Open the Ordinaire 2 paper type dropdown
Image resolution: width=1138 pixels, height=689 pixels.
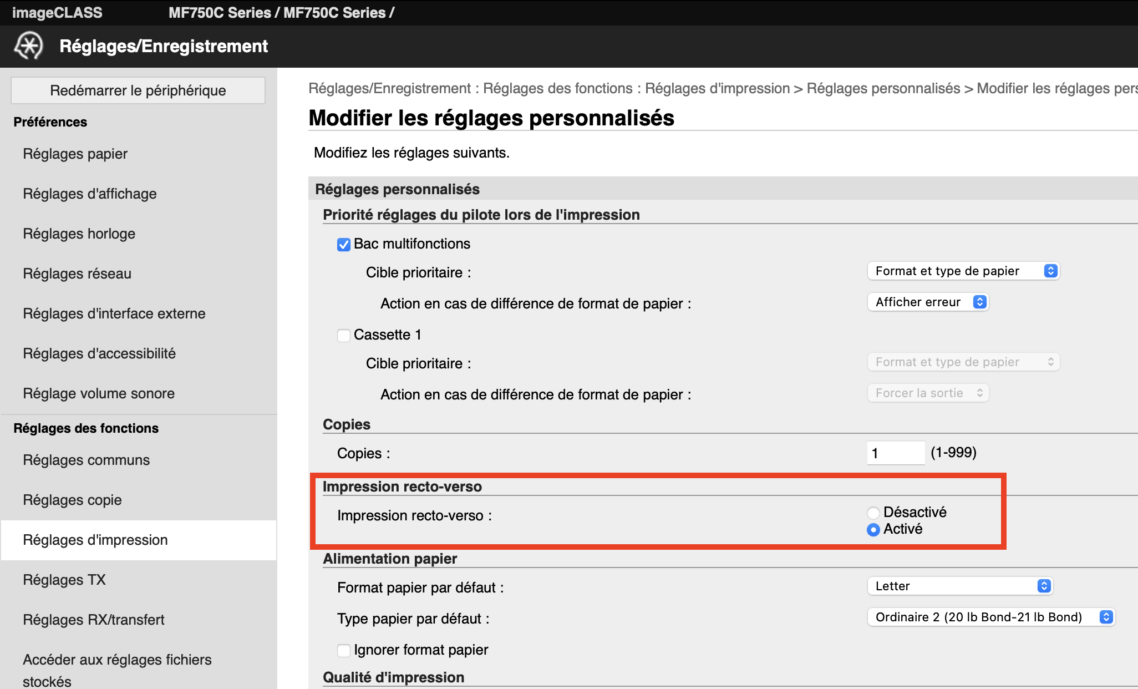(x=991, y=617)
